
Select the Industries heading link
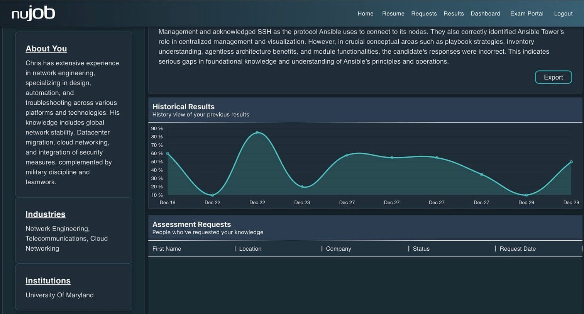click(45, 214)
